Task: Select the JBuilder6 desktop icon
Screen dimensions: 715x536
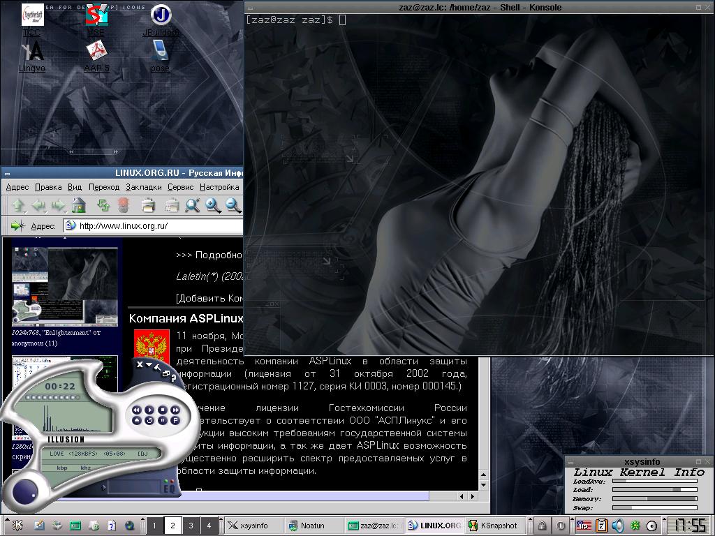Action: [161, 19]
